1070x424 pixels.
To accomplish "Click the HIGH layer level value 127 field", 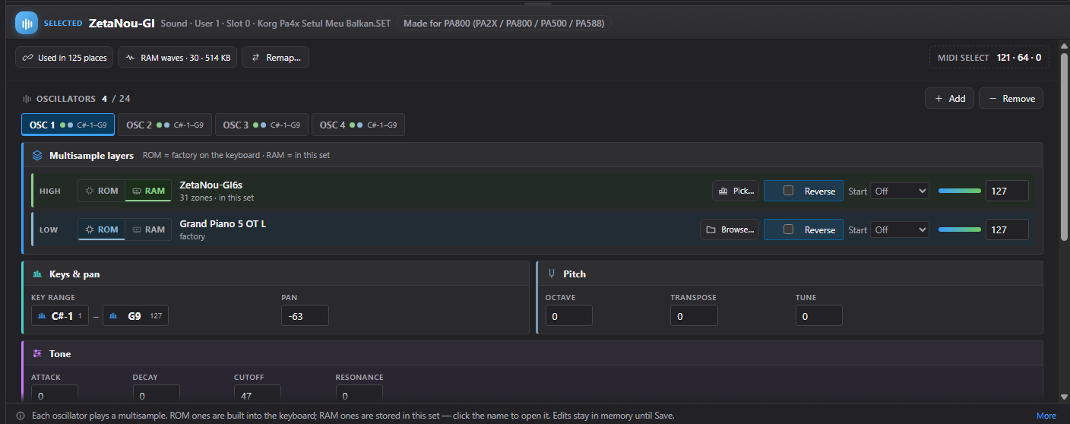I will [x=1007, y=191].
